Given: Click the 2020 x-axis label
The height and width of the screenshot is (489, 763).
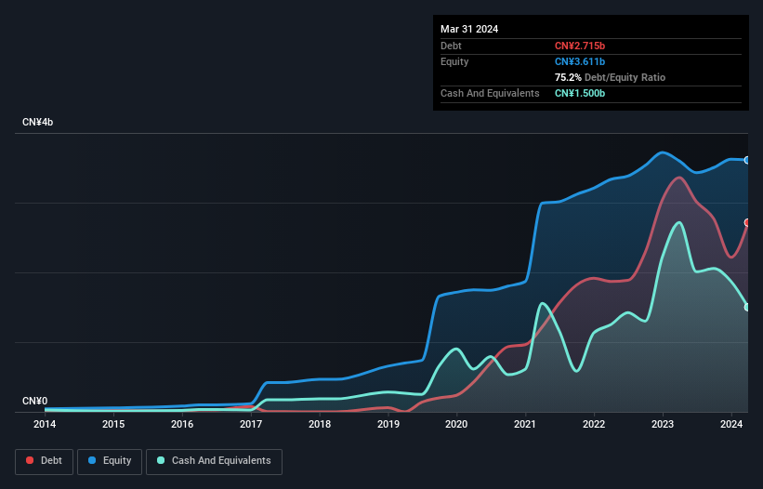Looking at the screenshot, I should (456, 424).
